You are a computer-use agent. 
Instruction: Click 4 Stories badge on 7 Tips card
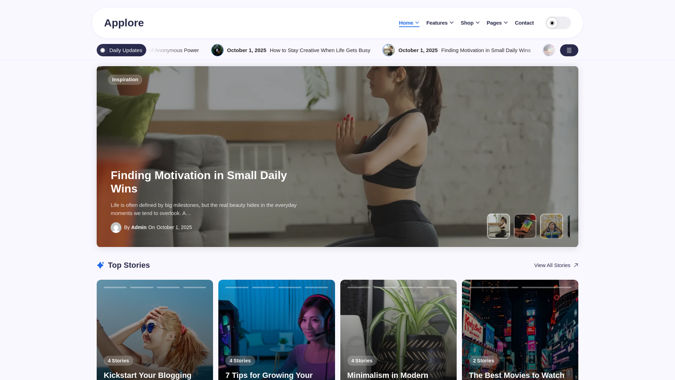click(240, 361)
